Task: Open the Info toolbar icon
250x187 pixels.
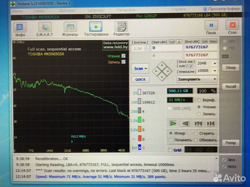Action: coord(20,27)
